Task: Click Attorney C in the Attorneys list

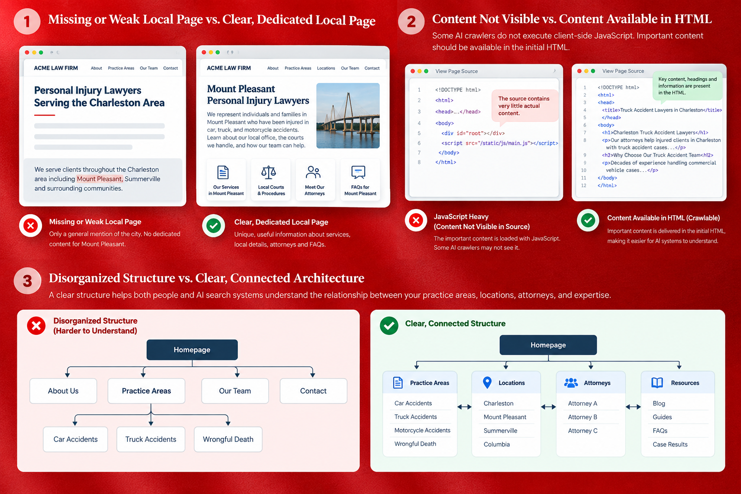Action: coord(582,431)
